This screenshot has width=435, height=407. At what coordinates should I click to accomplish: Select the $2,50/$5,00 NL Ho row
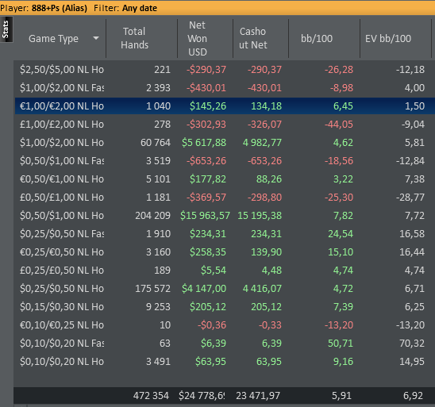pyautogui.click(x=225, y=69)
